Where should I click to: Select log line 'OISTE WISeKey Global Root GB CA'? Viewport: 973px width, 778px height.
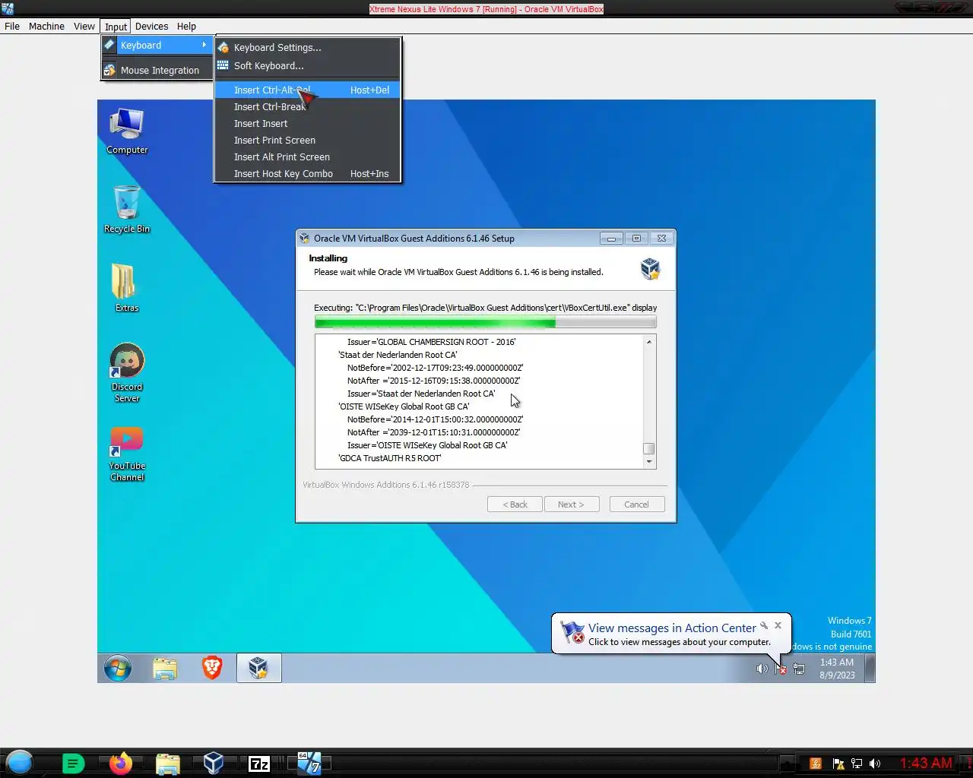coord(404,406)
